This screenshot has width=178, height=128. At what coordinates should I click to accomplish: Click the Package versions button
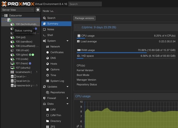tap(84, 18)
